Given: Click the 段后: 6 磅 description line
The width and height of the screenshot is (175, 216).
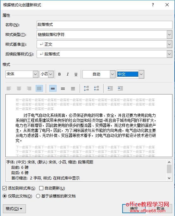Looking at the screenshot, I should 20,173.
